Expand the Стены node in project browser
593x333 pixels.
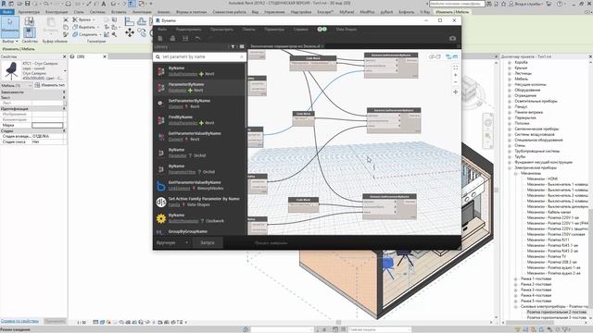click(x=510, y=145)
